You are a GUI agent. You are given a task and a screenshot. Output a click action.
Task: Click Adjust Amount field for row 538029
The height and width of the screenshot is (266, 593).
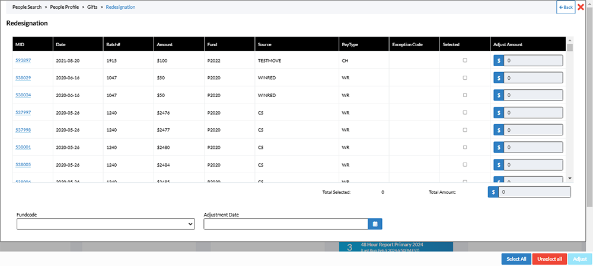coord(533,78)
